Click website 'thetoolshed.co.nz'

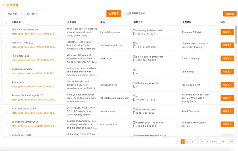110,32
